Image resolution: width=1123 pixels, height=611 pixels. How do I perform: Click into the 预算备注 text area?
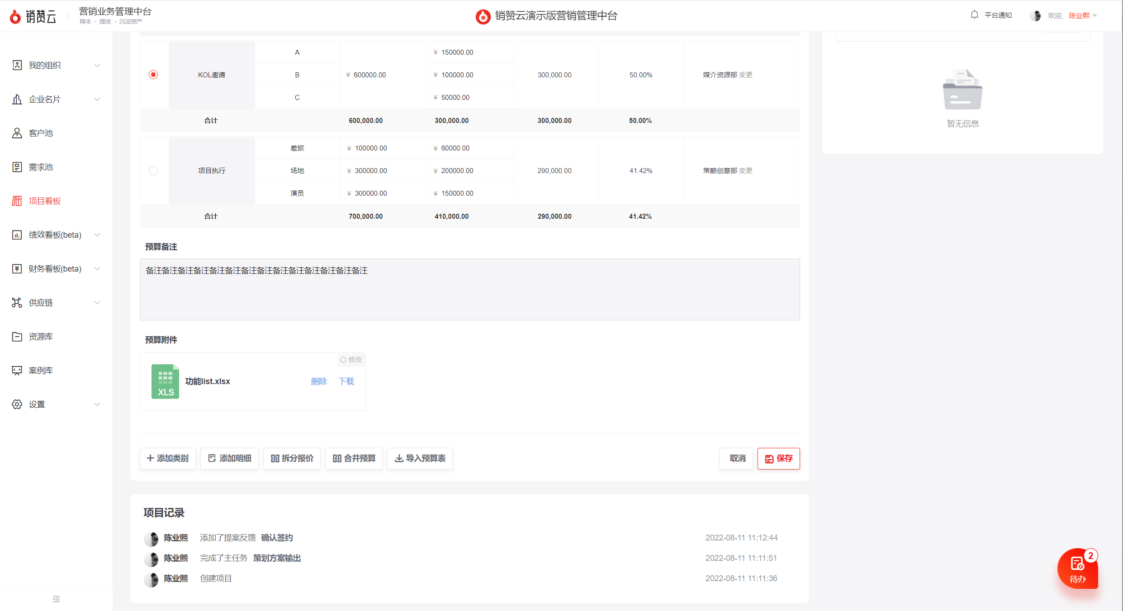(469, 289)
